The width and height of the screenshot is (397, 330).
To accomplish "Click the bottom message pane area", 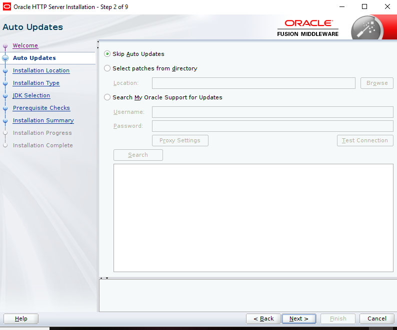I will pos(247,296).
